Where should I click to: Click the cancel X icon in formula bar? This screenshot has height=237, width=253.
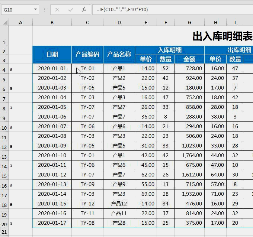pyautogui.click(x=57, y=10)
